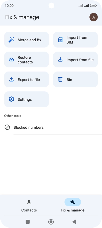This screenshot has height=228, width=102.
Task: Tap the upload arrow export icon
Action: pos(11,79)
